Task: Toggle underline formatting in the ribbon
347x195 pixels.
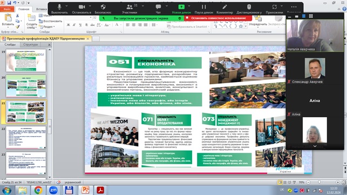Action: 80,25
